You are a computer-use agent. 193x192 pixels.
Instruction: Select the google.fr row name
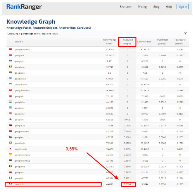tap(20, 184)
